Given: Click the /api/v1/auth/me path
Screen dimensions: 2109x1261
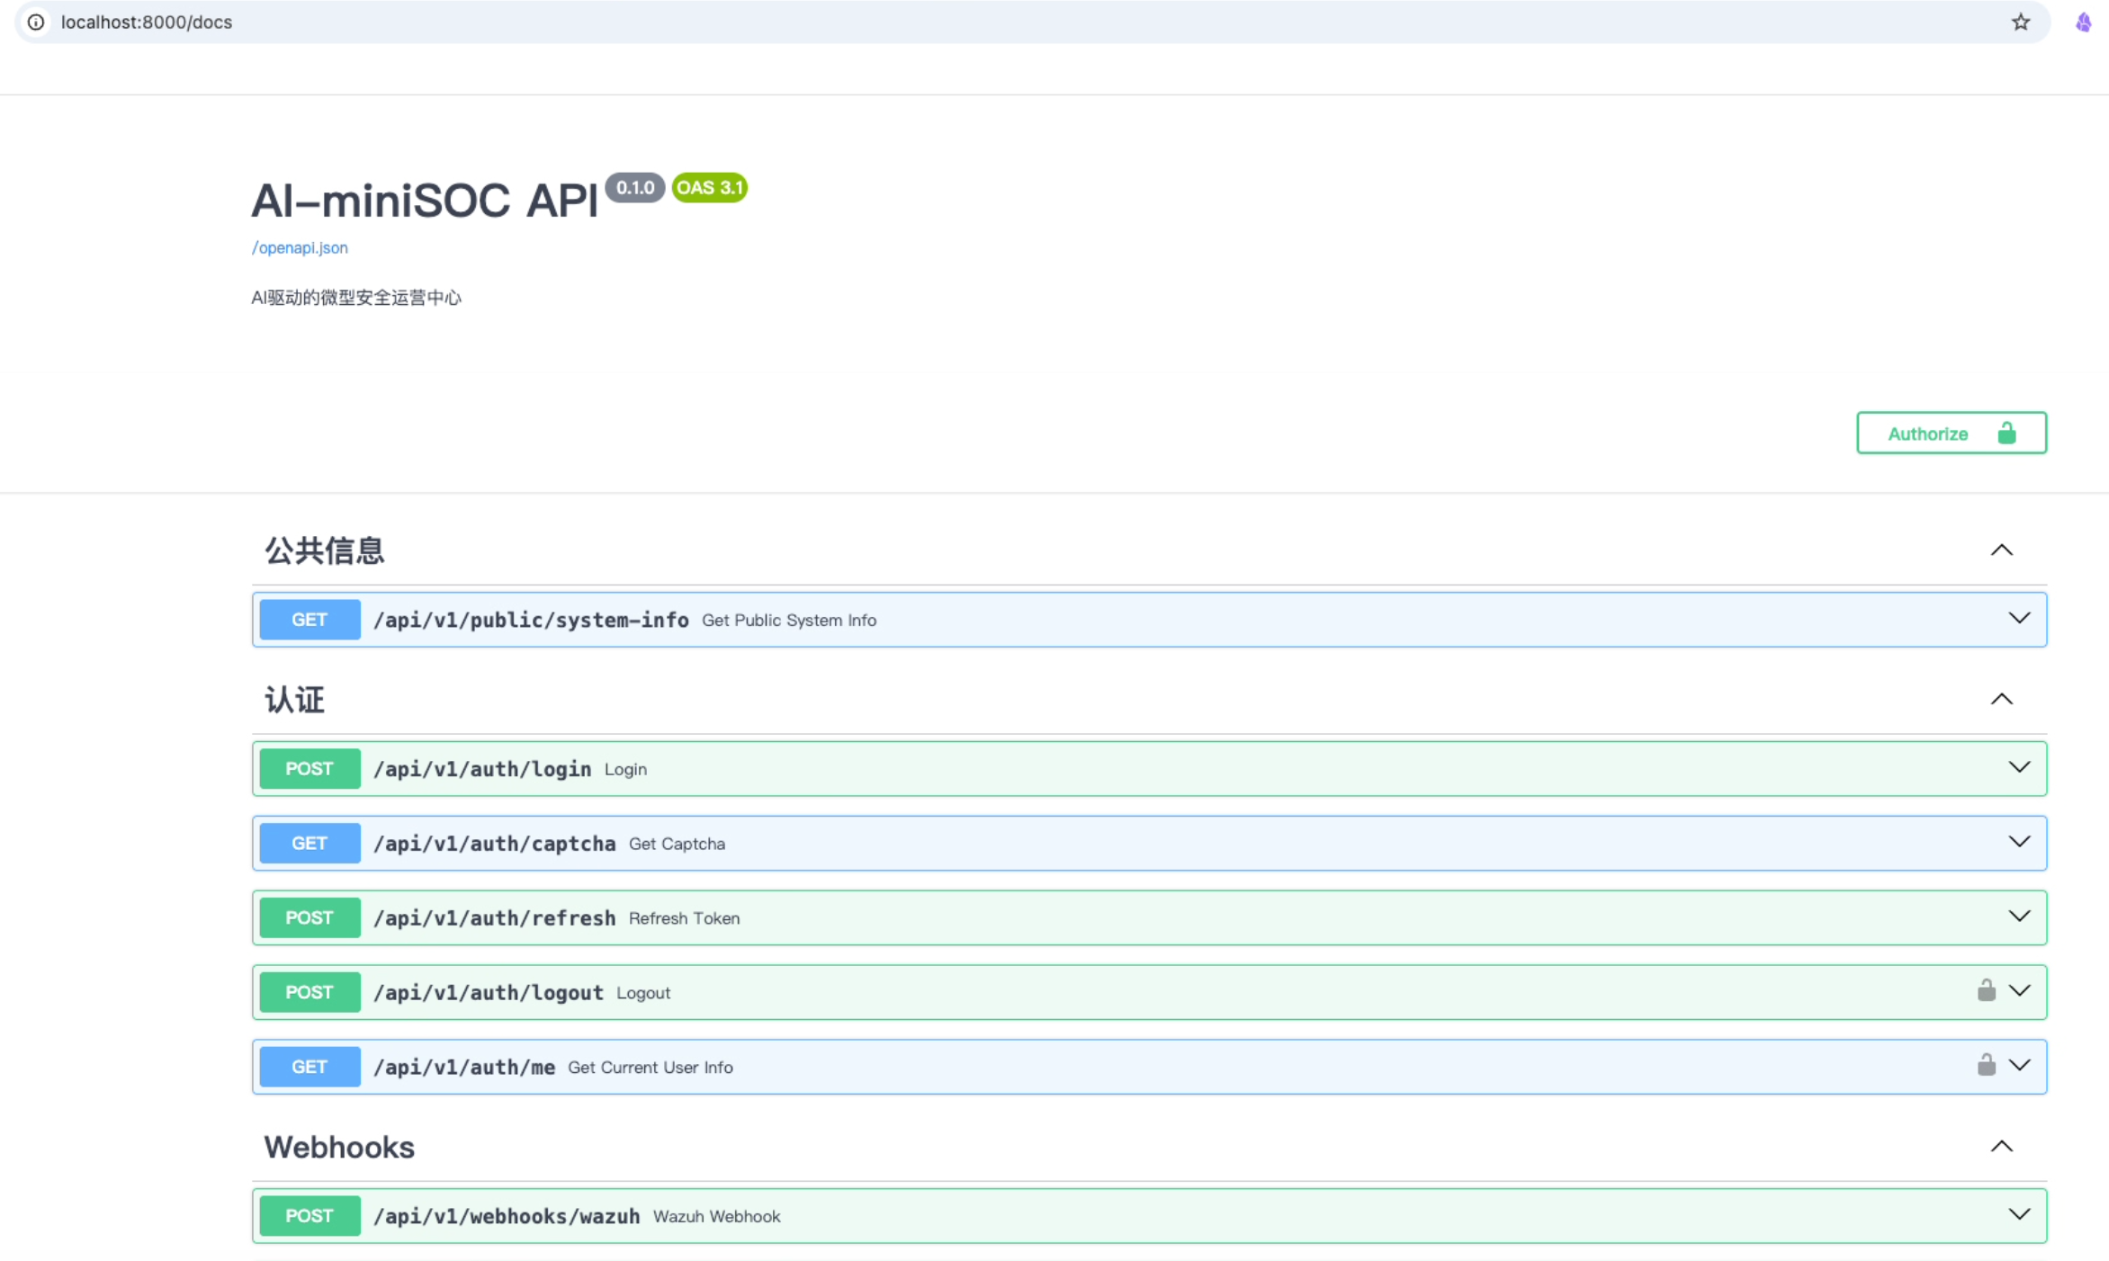Looking at the screenshot, I should pyautogui.click(x=464, y=1067).
